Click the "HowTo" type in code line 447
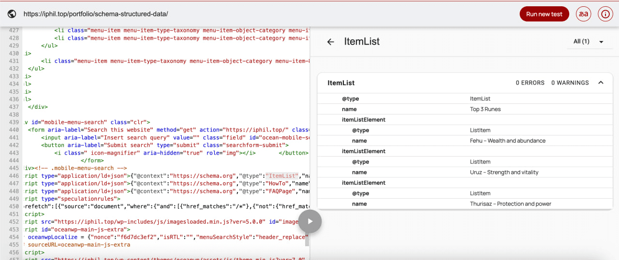The width and height of the screenshot is (619, 260). pos(278,184)
